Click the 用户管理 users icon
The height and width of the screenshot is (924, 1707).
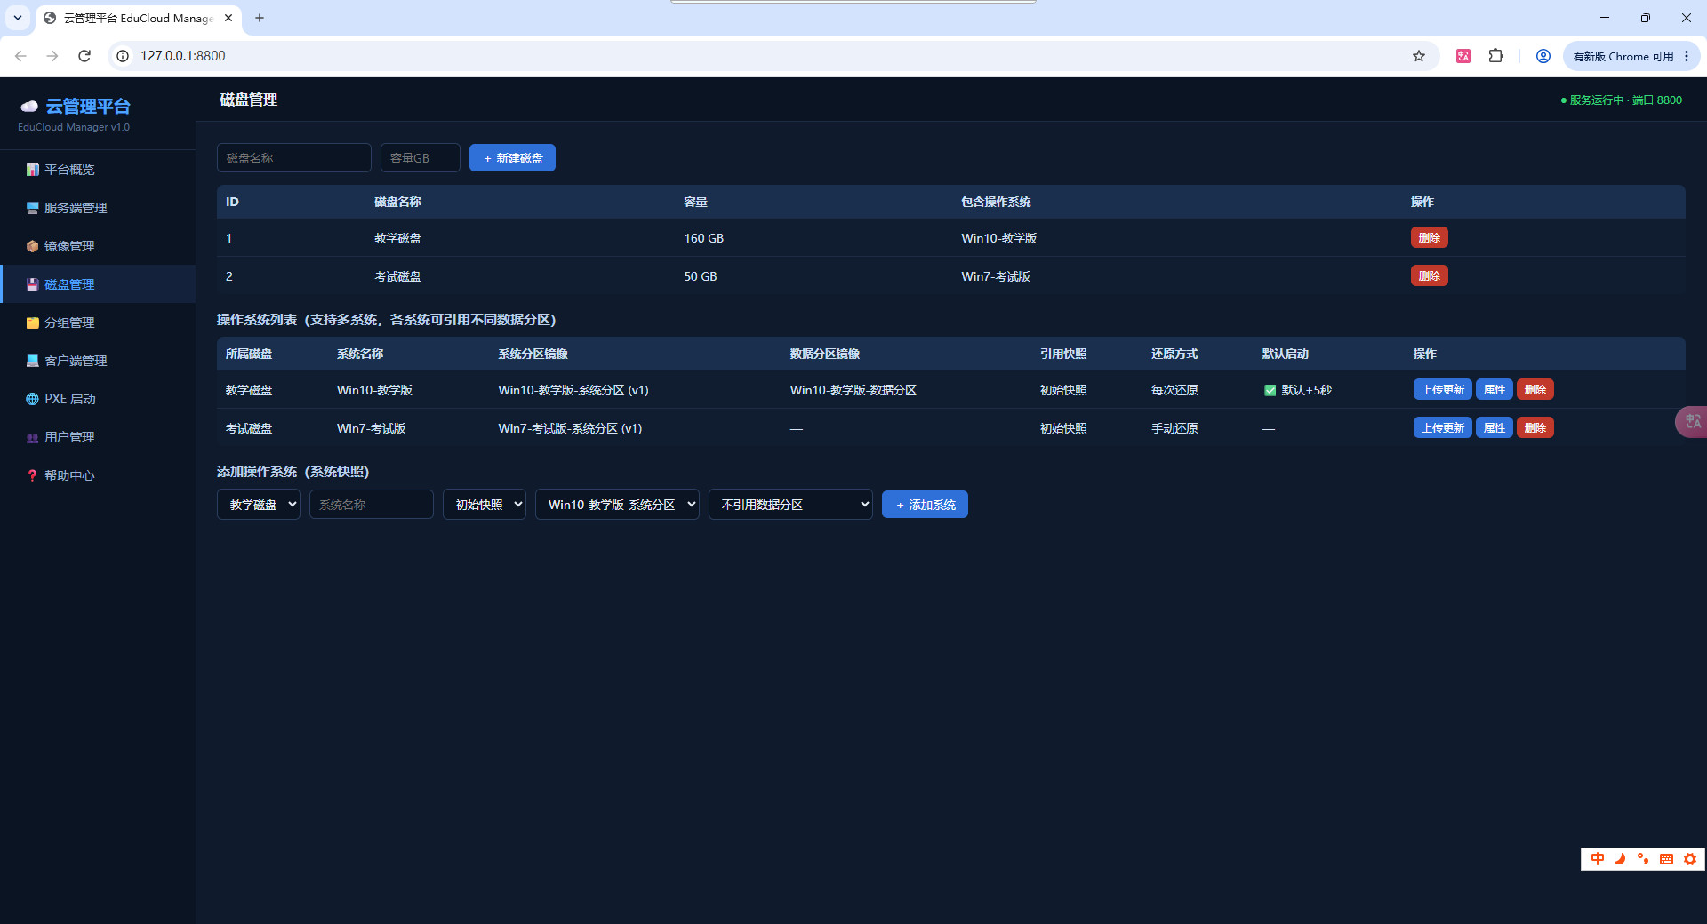click(33, 437)
